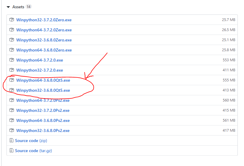The height and width of the screenshot is (166, 244).
Task: Click the 561 MB file size
Action: pyautogui.click(x=229, y=120)
